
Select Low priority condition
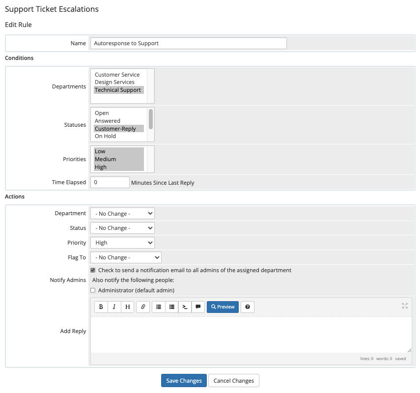point(119,151)
